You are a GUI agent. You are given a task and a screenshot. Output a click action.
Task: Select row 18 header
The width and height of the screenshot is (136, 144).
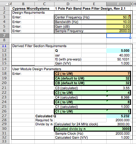click(4, 74)
